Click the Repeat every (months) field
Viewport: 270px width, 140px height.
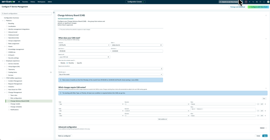pyautogui.click(x=111, y=69)
